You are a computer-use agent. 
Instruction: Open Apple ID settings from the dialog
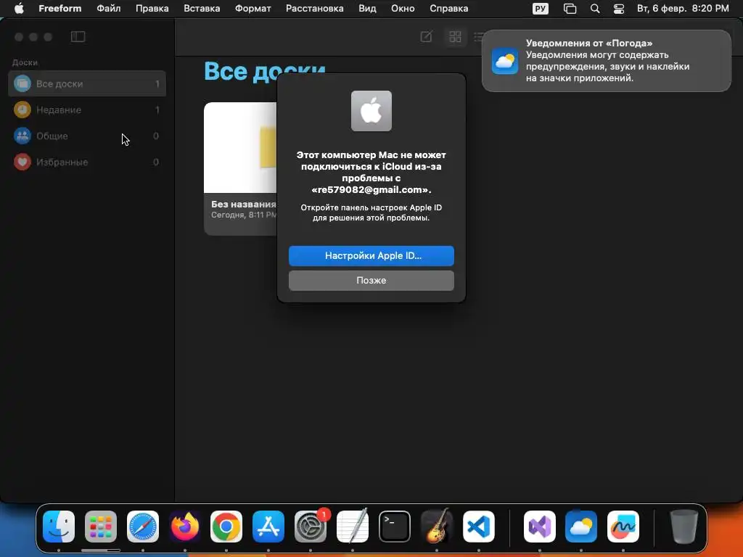click(371, 256)
